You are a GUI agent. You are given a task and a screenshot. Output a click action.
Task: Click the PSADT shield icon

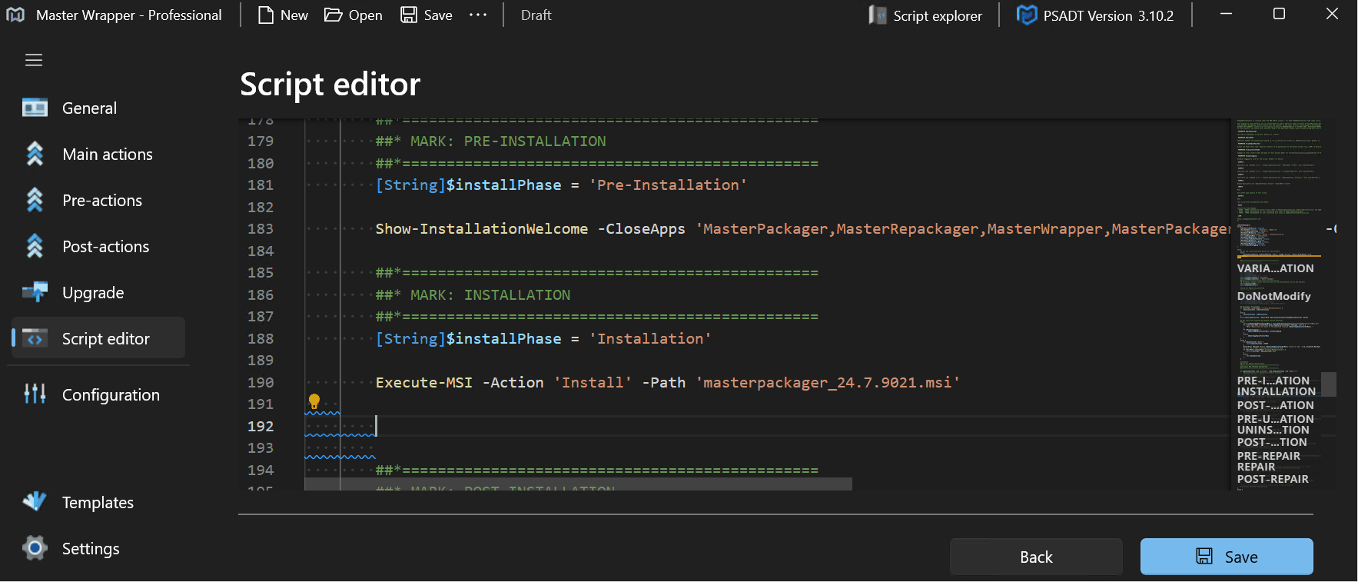pos(1027,15)
